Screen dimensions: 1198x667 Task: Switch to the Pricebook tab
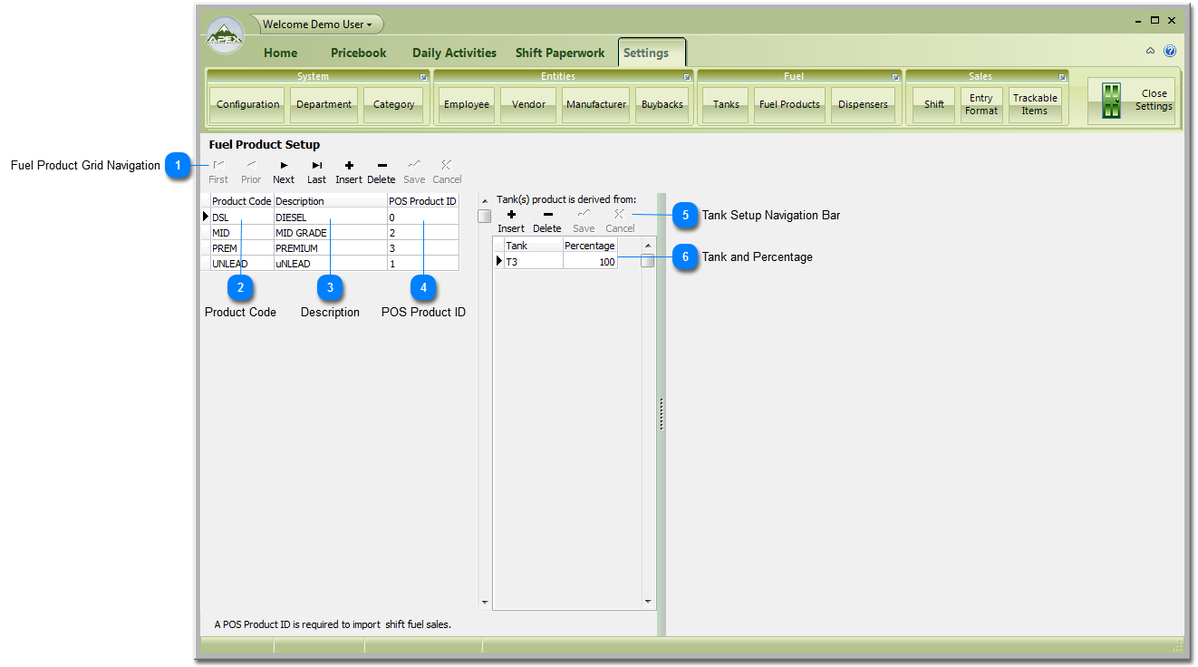(x=358, y=53)
